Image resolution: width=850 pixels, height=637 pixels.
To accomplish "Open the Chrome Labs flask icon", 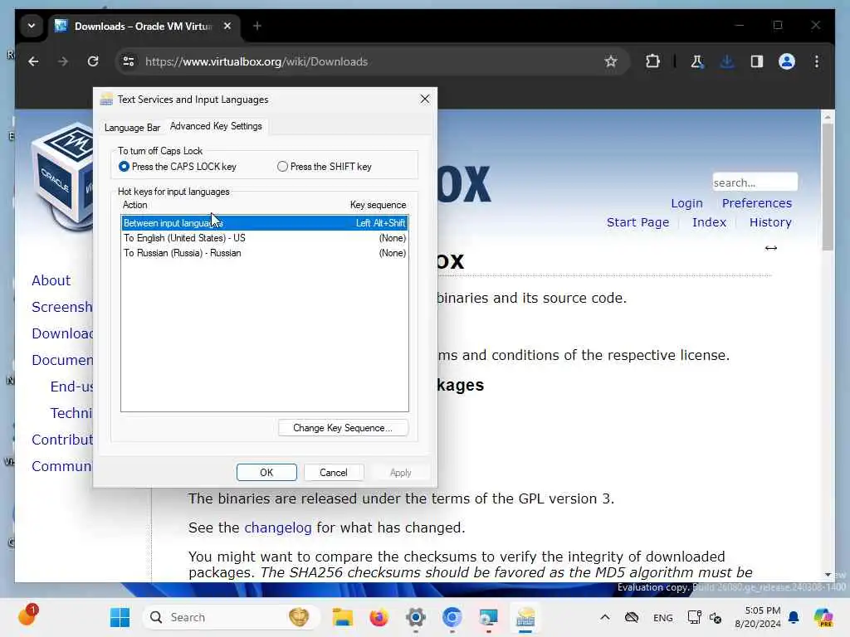I will coord(697,61).
